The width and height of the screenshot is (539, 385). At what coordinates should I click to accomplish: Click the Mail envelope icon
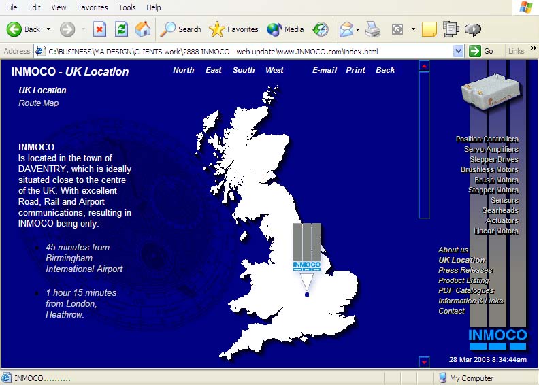346,29
